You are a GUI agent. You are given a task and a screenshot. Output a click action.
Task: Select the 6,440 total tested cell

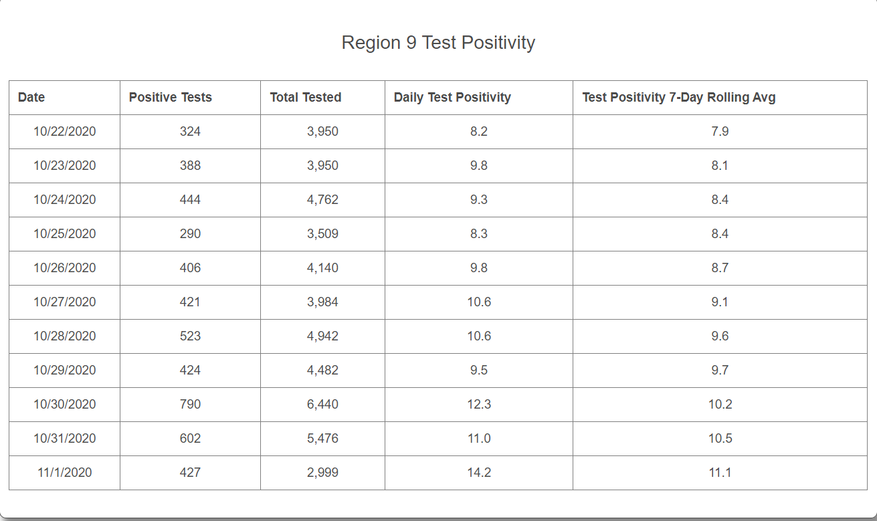322,405
